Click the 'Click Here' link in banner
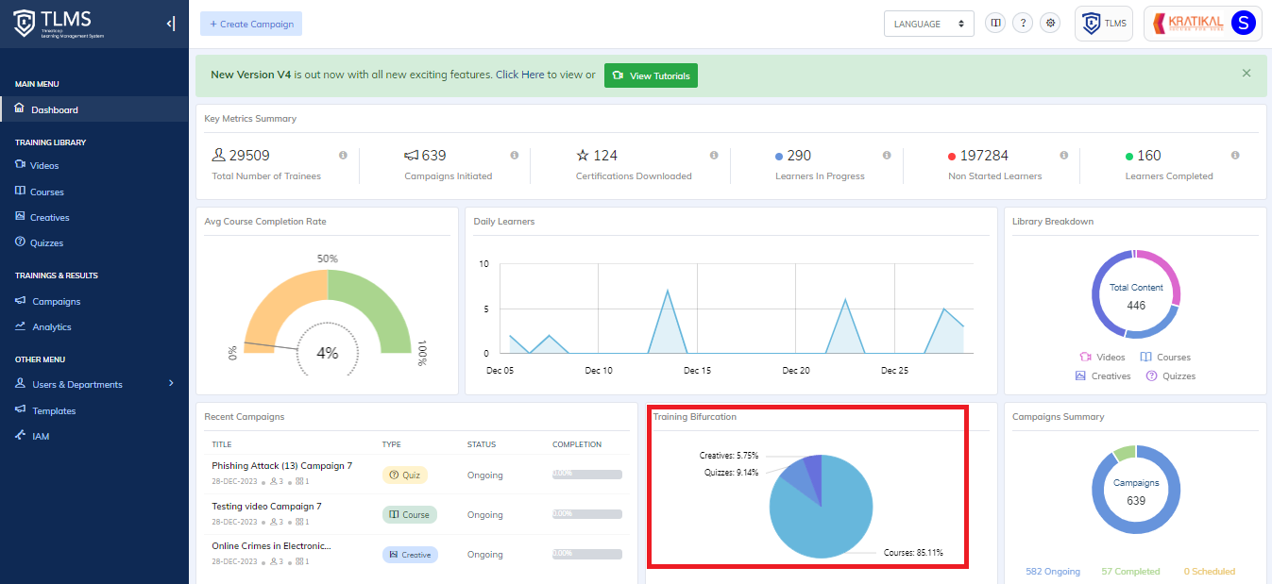The image size is (1272, 584). pyautogui.click(x=519, y=75)
